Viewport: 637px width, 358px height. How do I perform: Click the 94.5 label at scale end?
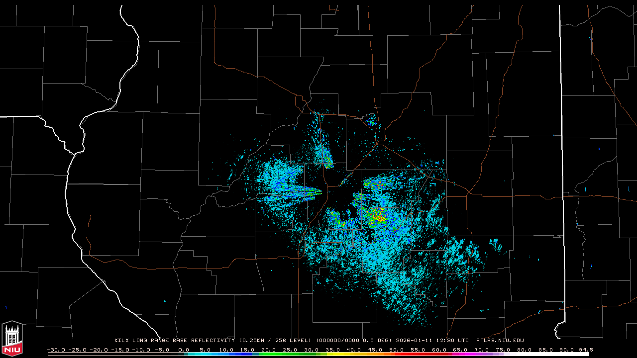[x=585, y=350]
